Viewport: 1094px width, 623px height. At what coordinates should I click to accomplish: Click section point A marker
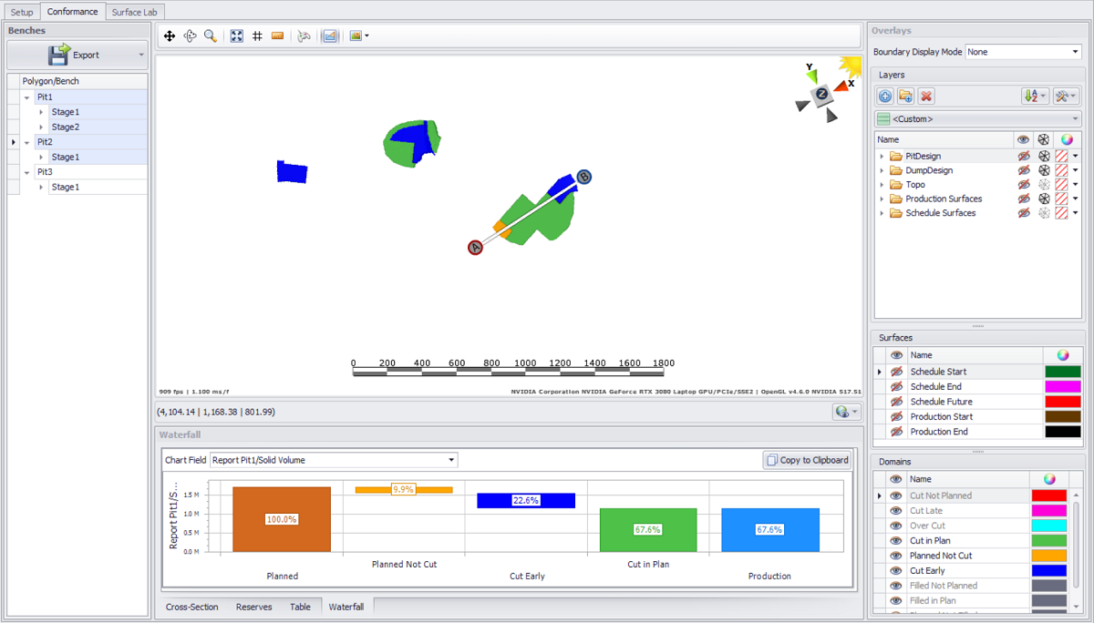475,248
